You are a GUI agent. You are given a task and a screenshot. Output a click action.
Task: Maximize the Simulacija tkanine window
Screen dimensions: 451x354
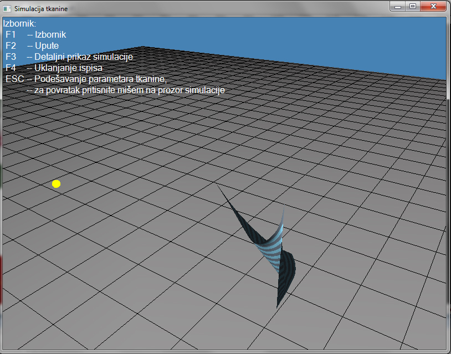[413, 6]
